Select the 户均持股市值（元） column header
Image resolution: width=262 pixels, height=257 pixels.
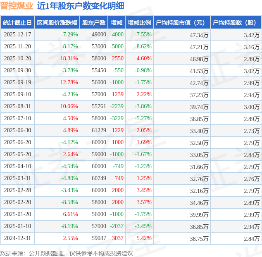pyautogui.click(x=182, y=23)
